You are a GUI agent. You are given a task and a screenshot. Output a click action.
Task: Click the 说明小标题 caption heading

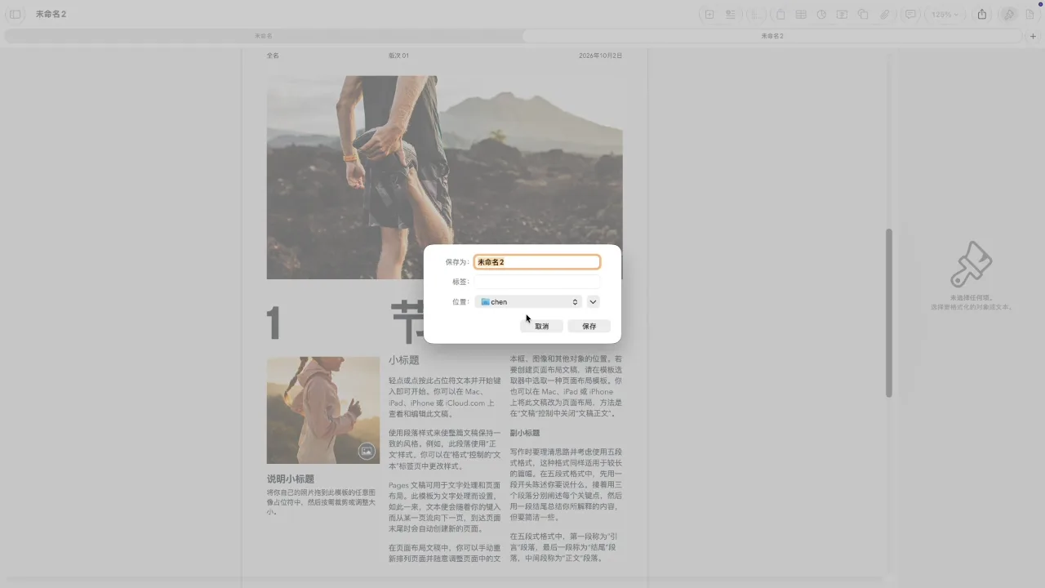(291, 479)
